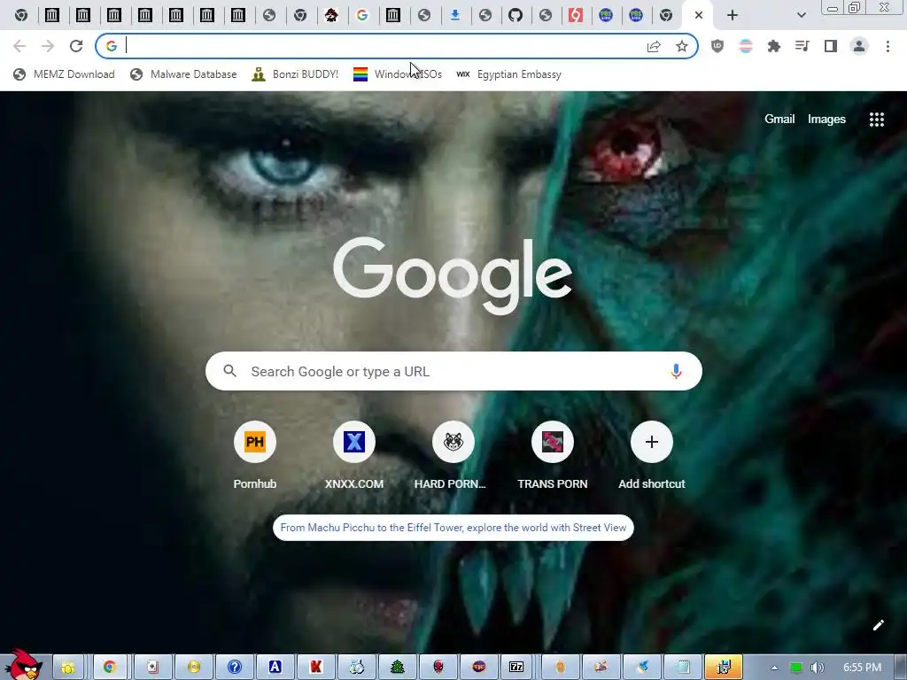Add a new shortcut tile
Image resolution: width=907 pixels, height=680 pixels.
point(651,454)
